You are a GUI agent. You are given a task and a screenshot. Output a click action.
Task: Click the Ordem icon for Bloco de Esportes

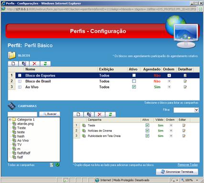click(x=169, y=75)
